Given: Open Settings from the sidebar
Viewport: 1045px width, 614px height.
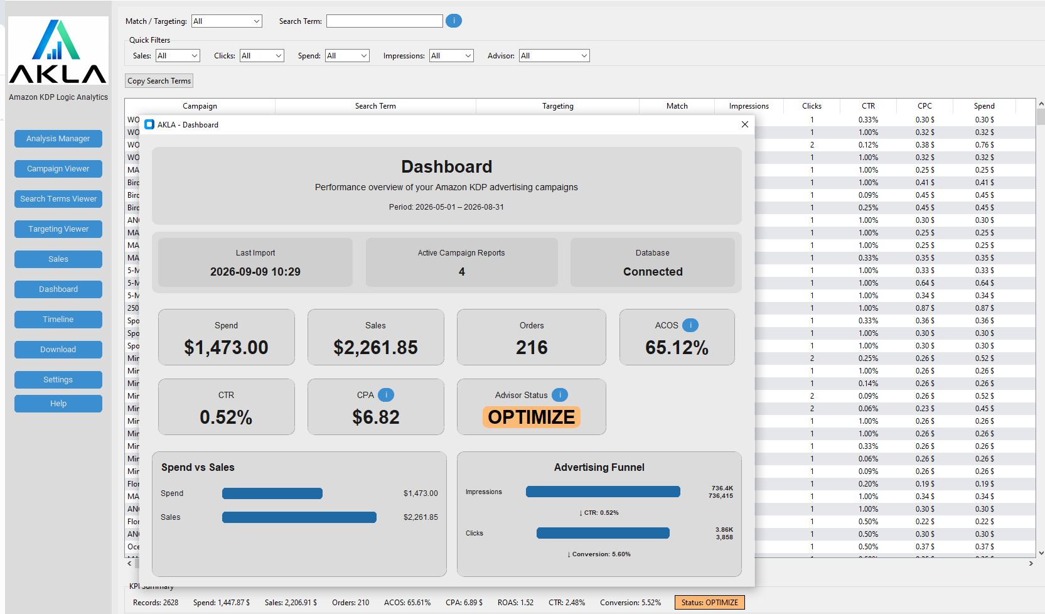Looking at the screenshot, I should pyautogui.click(x=58, y=380).
